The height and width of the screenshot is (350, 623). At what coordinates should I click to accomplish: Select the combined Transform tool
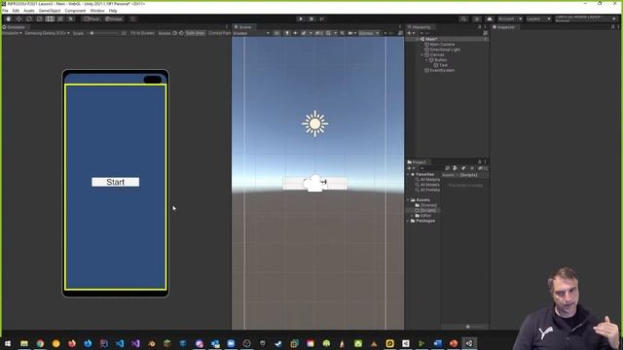click(60, 18)
